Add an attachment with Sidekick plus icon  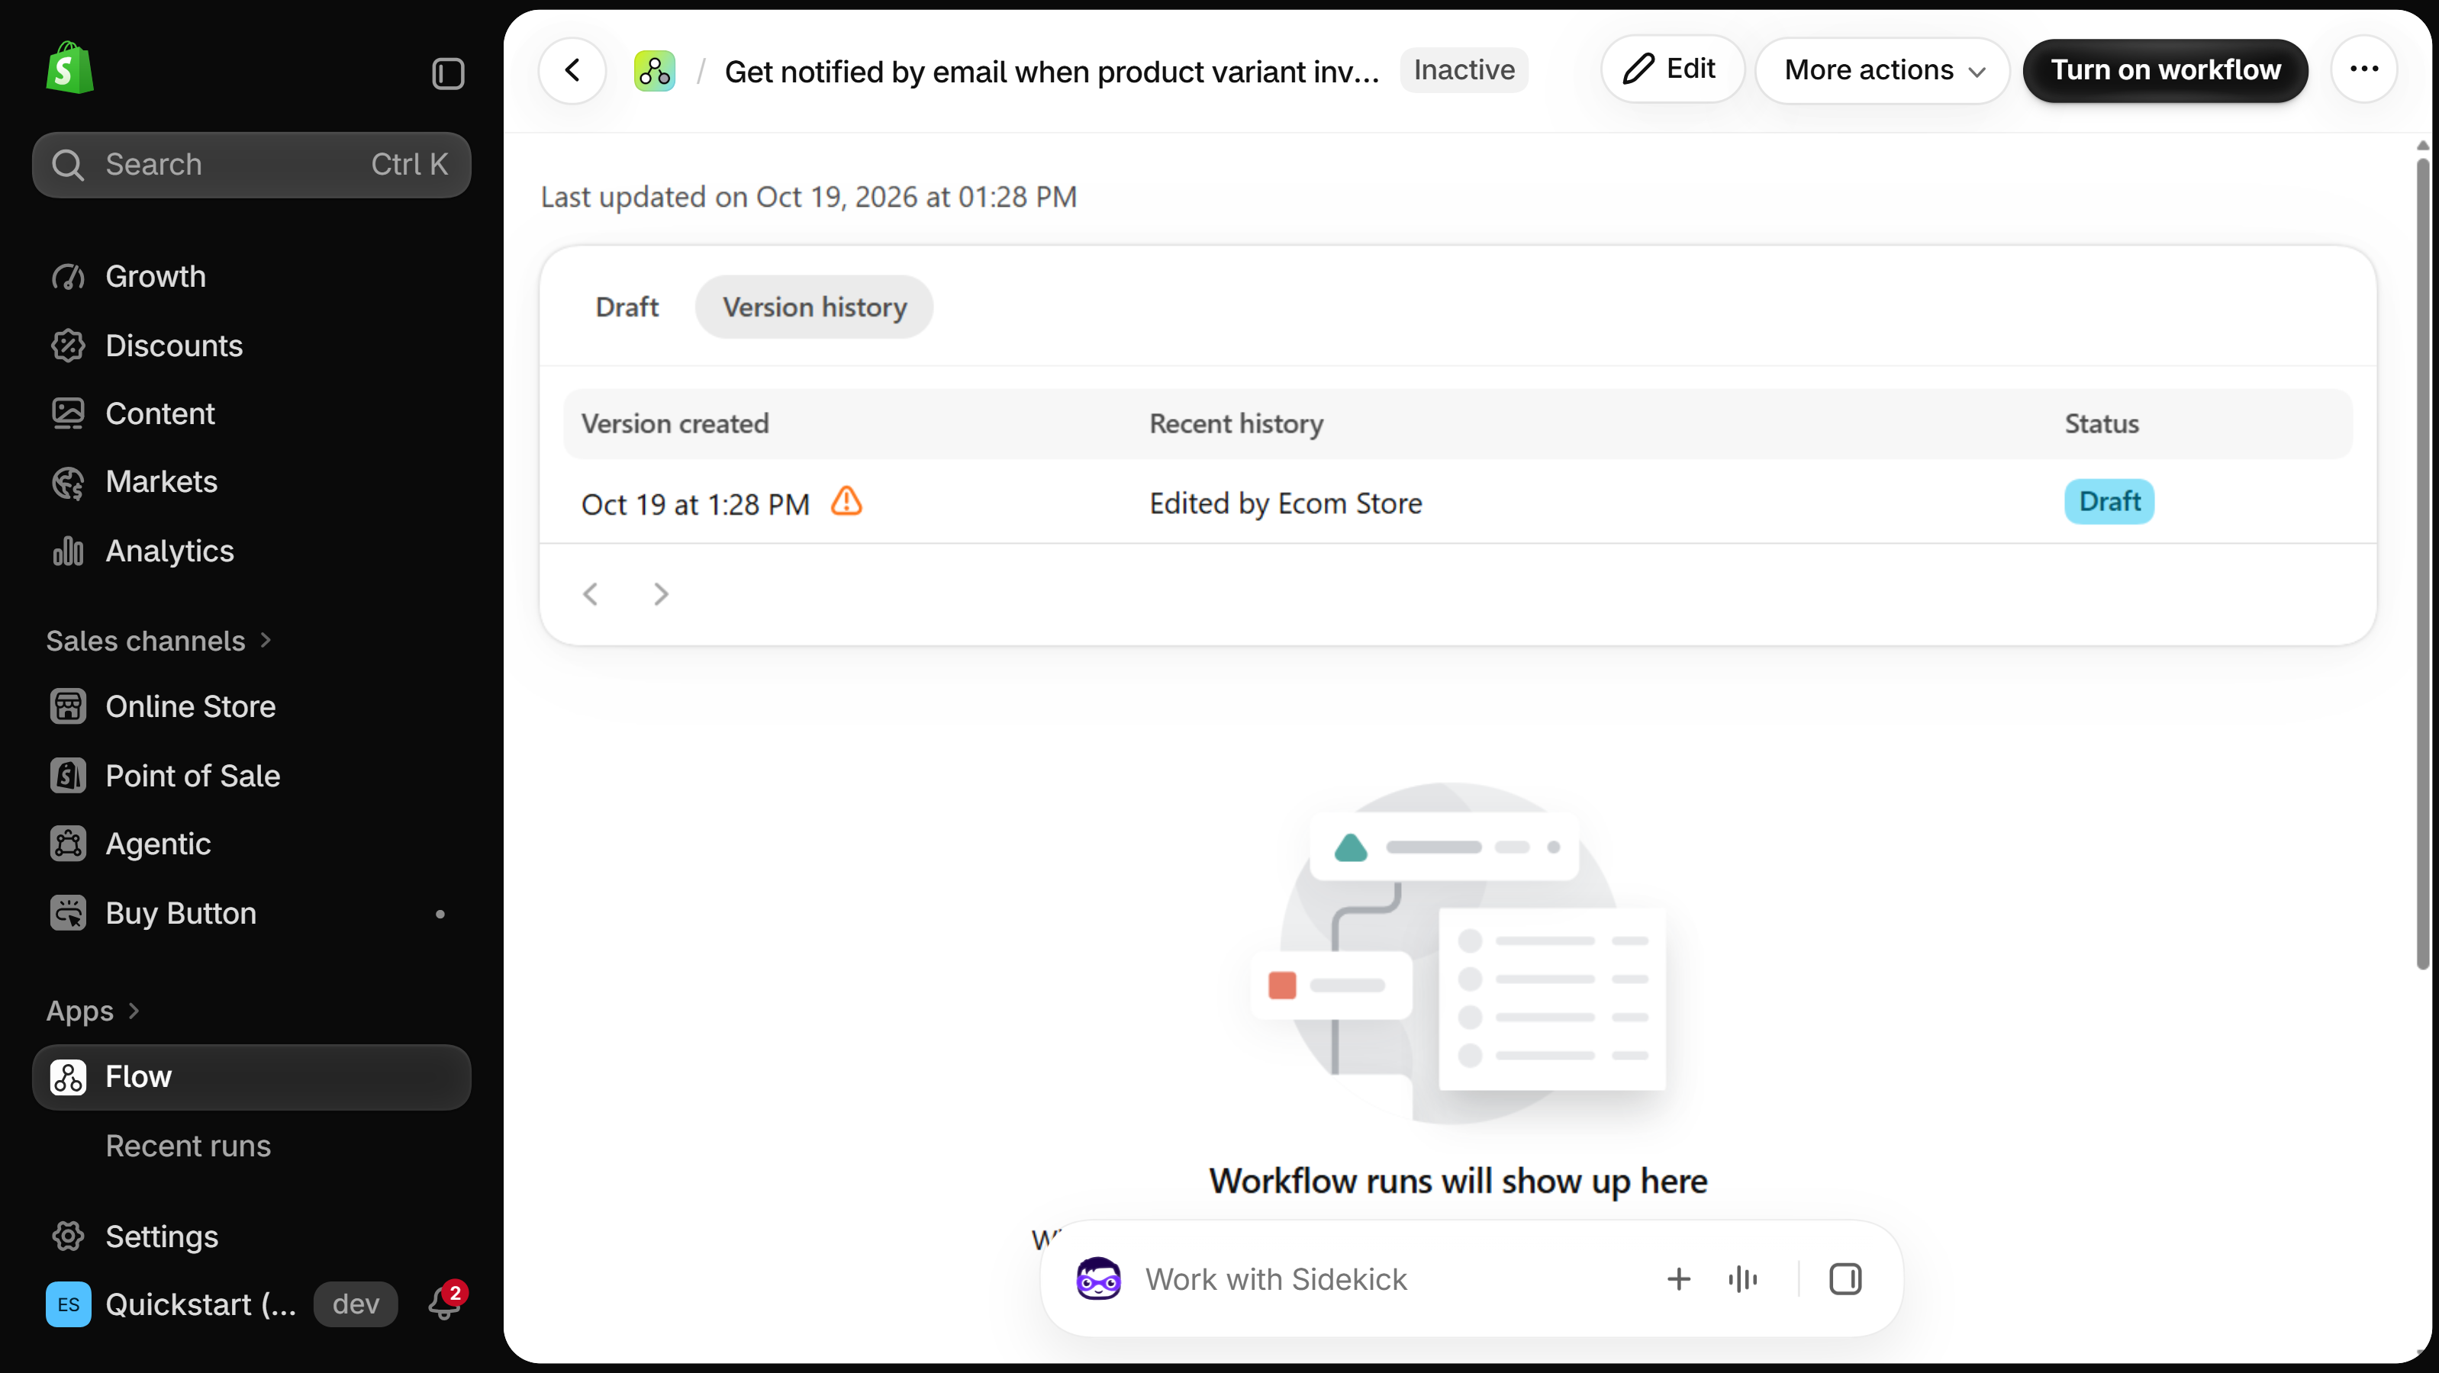click(x=1679, y=1279)
